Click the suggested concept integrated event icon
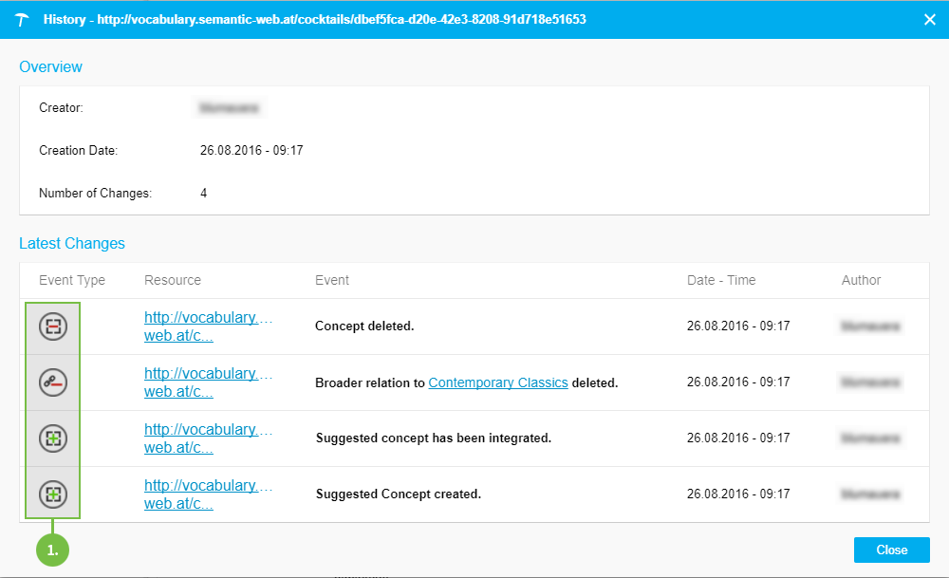 click(x=52, y=438)
